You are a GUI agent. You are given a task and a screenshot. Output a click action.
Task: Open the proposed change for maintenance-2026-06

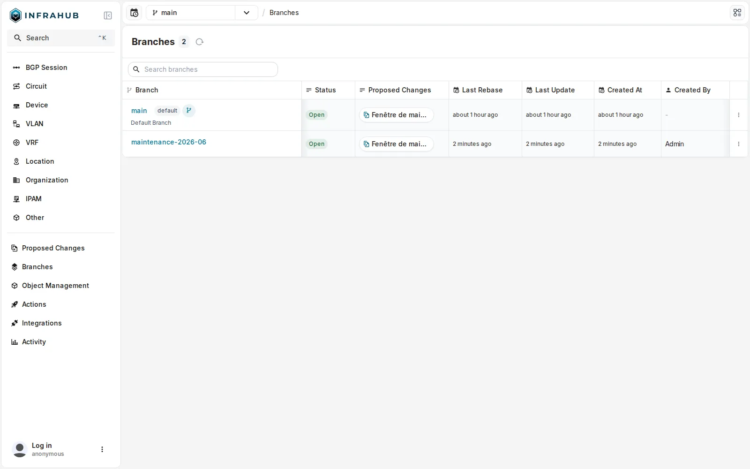coord(397,144)
